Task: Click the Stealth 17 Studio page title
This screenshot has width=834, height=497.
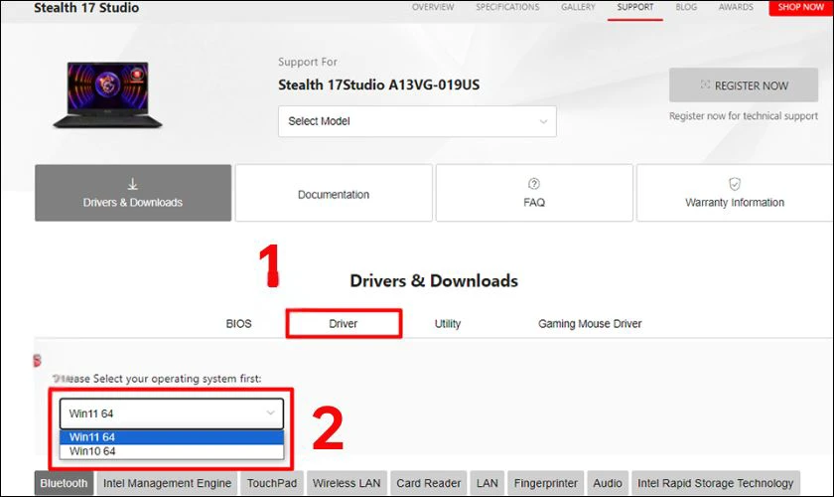Action: click(x=86, y=8)
